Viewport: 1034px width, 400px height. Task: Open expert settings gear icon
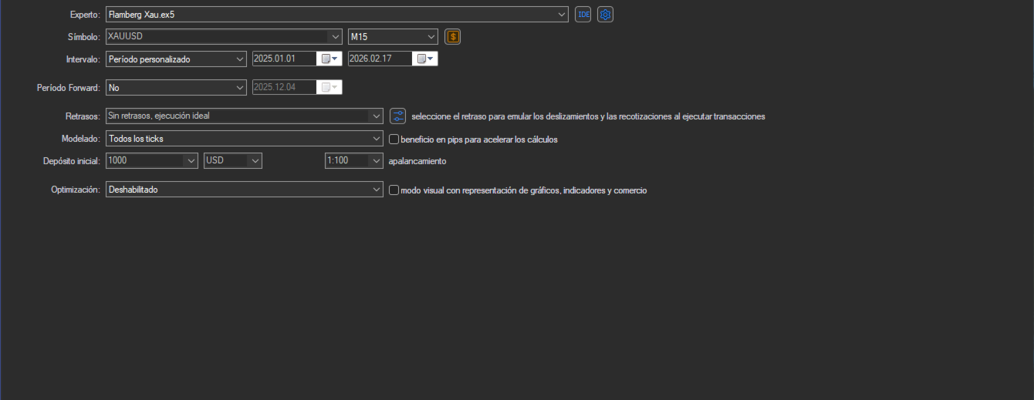[x=606, y=14]
